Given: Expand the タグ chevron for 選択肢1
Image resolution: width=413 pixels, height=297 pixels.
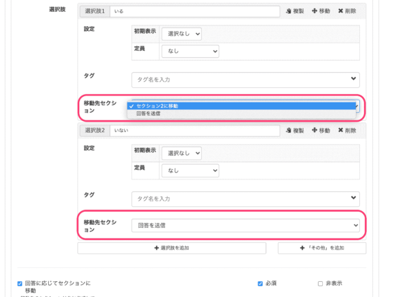Looking at the screenshot, I should [x=354, y=80].
